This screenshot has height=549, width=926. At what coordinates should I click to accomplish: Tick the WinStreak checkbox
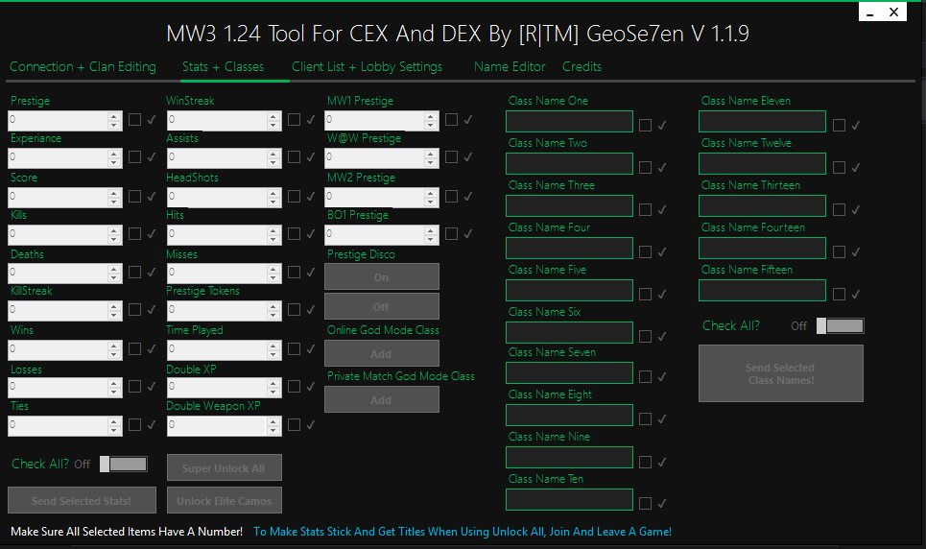tap(294, 119)
